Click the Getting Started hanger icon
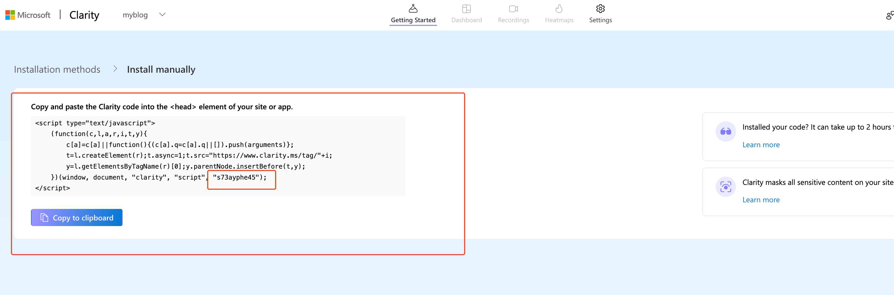The height and width of the screenshot is (295, 894). point(413,8)
